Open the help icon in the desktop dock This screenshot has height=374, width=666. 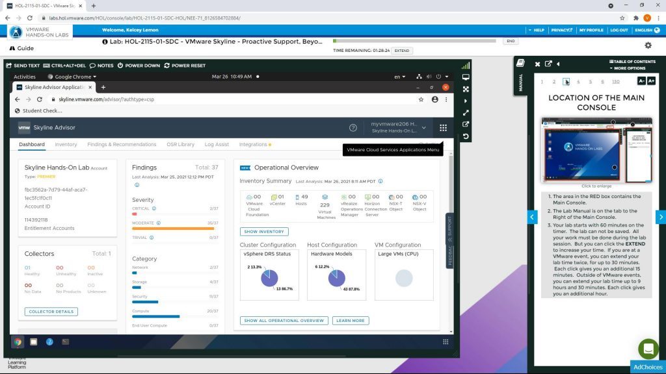(x=49, y=342)
